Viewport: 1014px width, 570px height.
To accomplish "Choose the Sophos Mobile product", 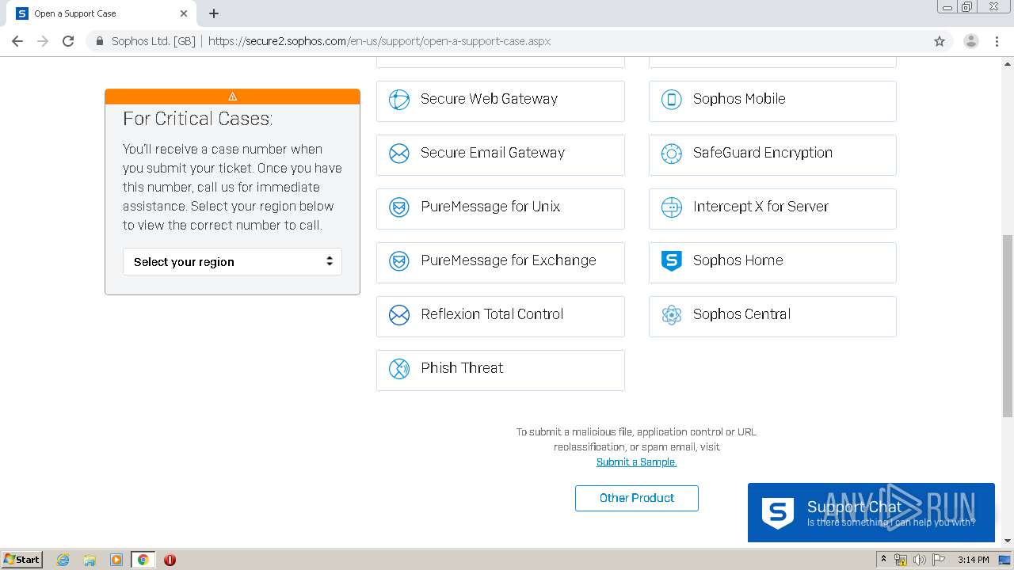I will click(x=772, y=101).
